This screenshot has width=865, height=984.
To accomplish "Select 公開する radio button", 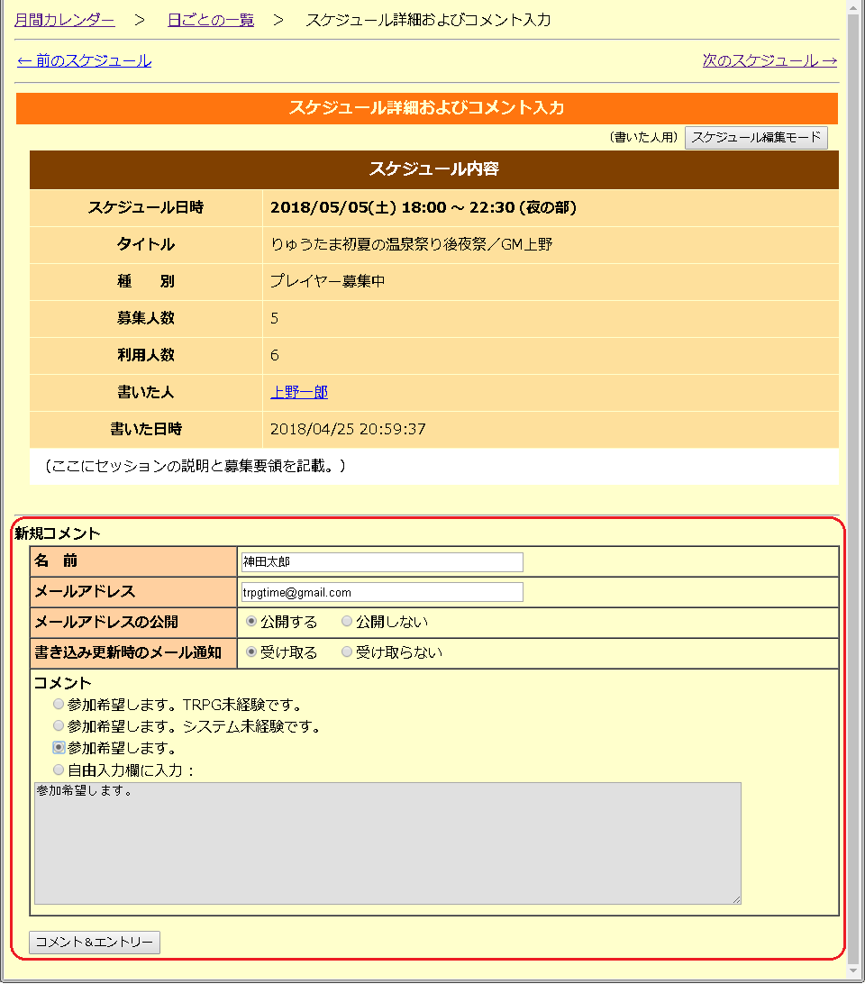I will pos(251,621).
